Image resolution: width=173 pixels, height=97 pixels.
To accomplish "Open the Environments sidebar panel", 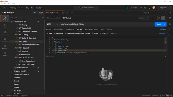I will pyautogui.click(x=5, y=33).
